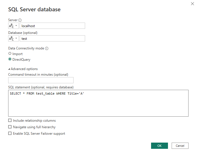Viewport: 197px width, 157px height.
Task: Close the SQL Server database dialog
Action: coord(192,4)
